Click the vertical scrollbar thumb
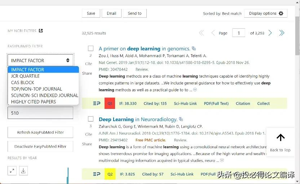This screenshot has width=300, height=184. [297, 35]
